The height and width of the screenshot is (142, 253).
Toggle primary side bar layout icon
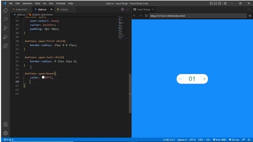tap(211, 3)
